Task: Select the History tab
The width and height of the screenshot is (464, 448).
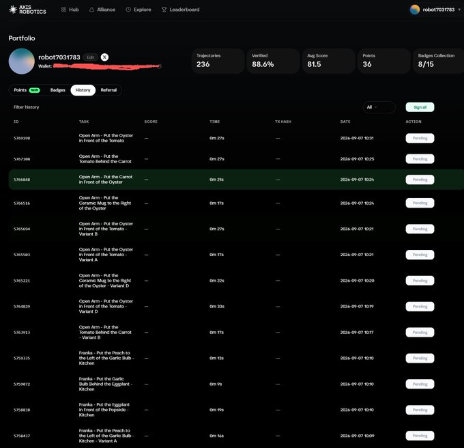Action: tap(83, 90)
